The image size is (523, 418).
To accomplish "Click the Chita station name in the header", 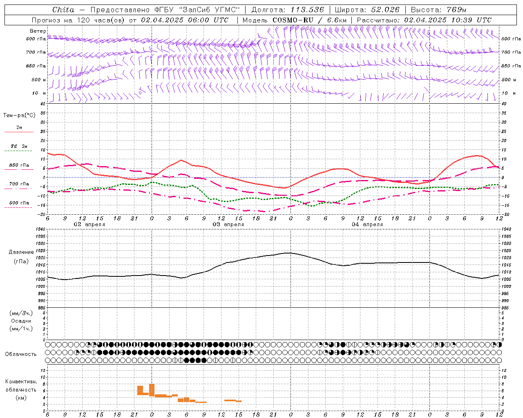I will coord(63,10).
